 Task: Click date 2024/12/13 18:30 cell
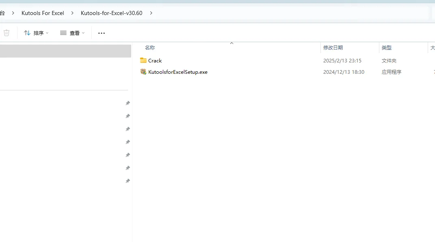[344, 72]
